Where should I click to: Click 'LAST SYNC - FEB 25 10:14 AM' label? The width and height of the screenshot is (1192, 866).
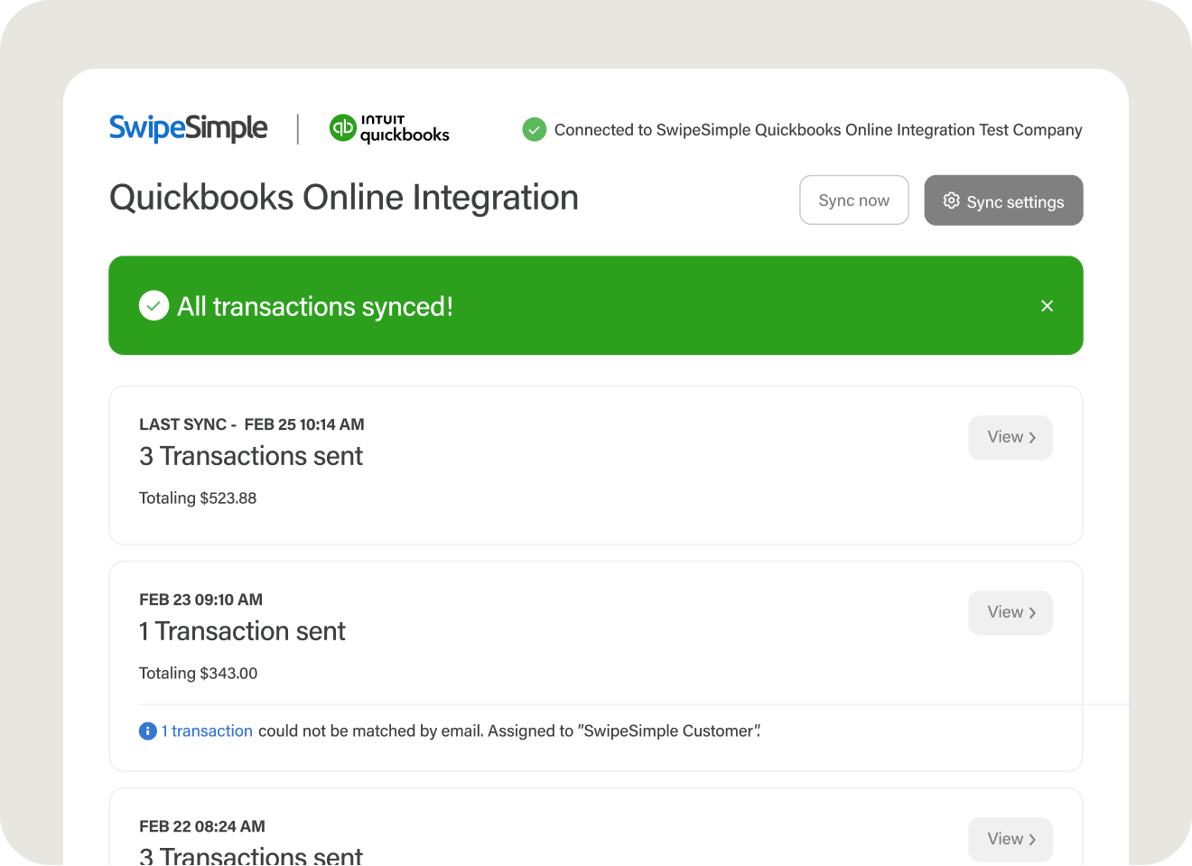(x=252, y=424)
